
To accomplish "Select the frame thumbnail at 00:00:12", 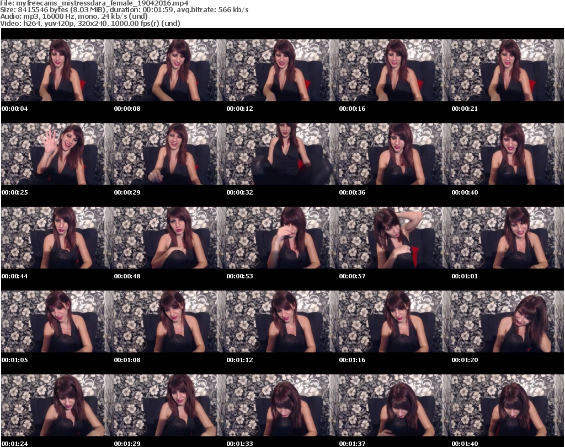I will pos(282,70).
